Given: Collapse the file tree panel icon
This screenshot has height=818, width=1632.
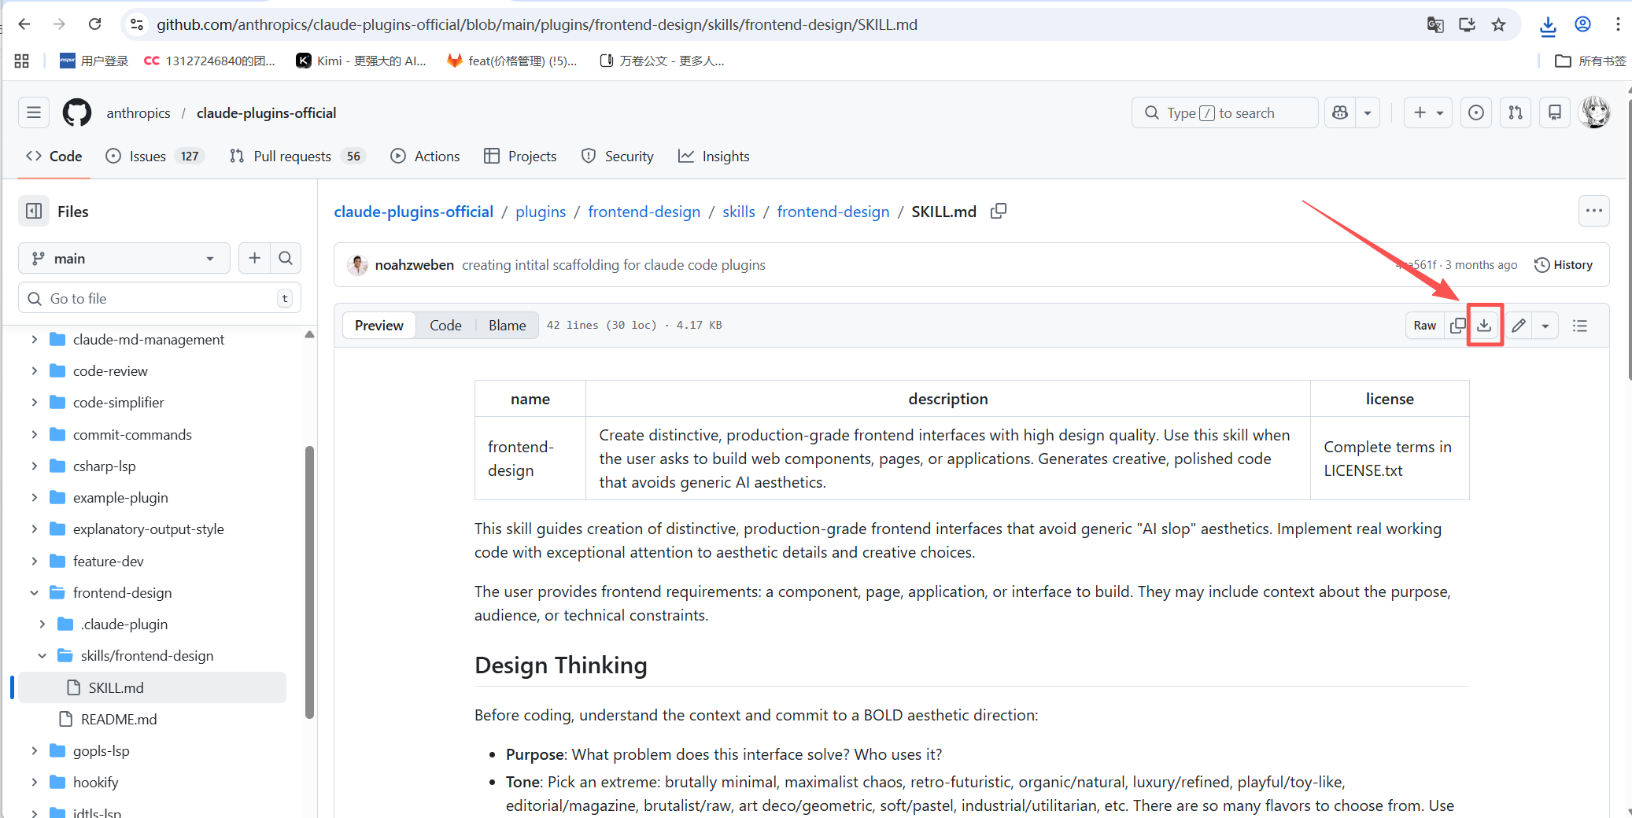Looking at the screenshot, I should pos(34,211).
